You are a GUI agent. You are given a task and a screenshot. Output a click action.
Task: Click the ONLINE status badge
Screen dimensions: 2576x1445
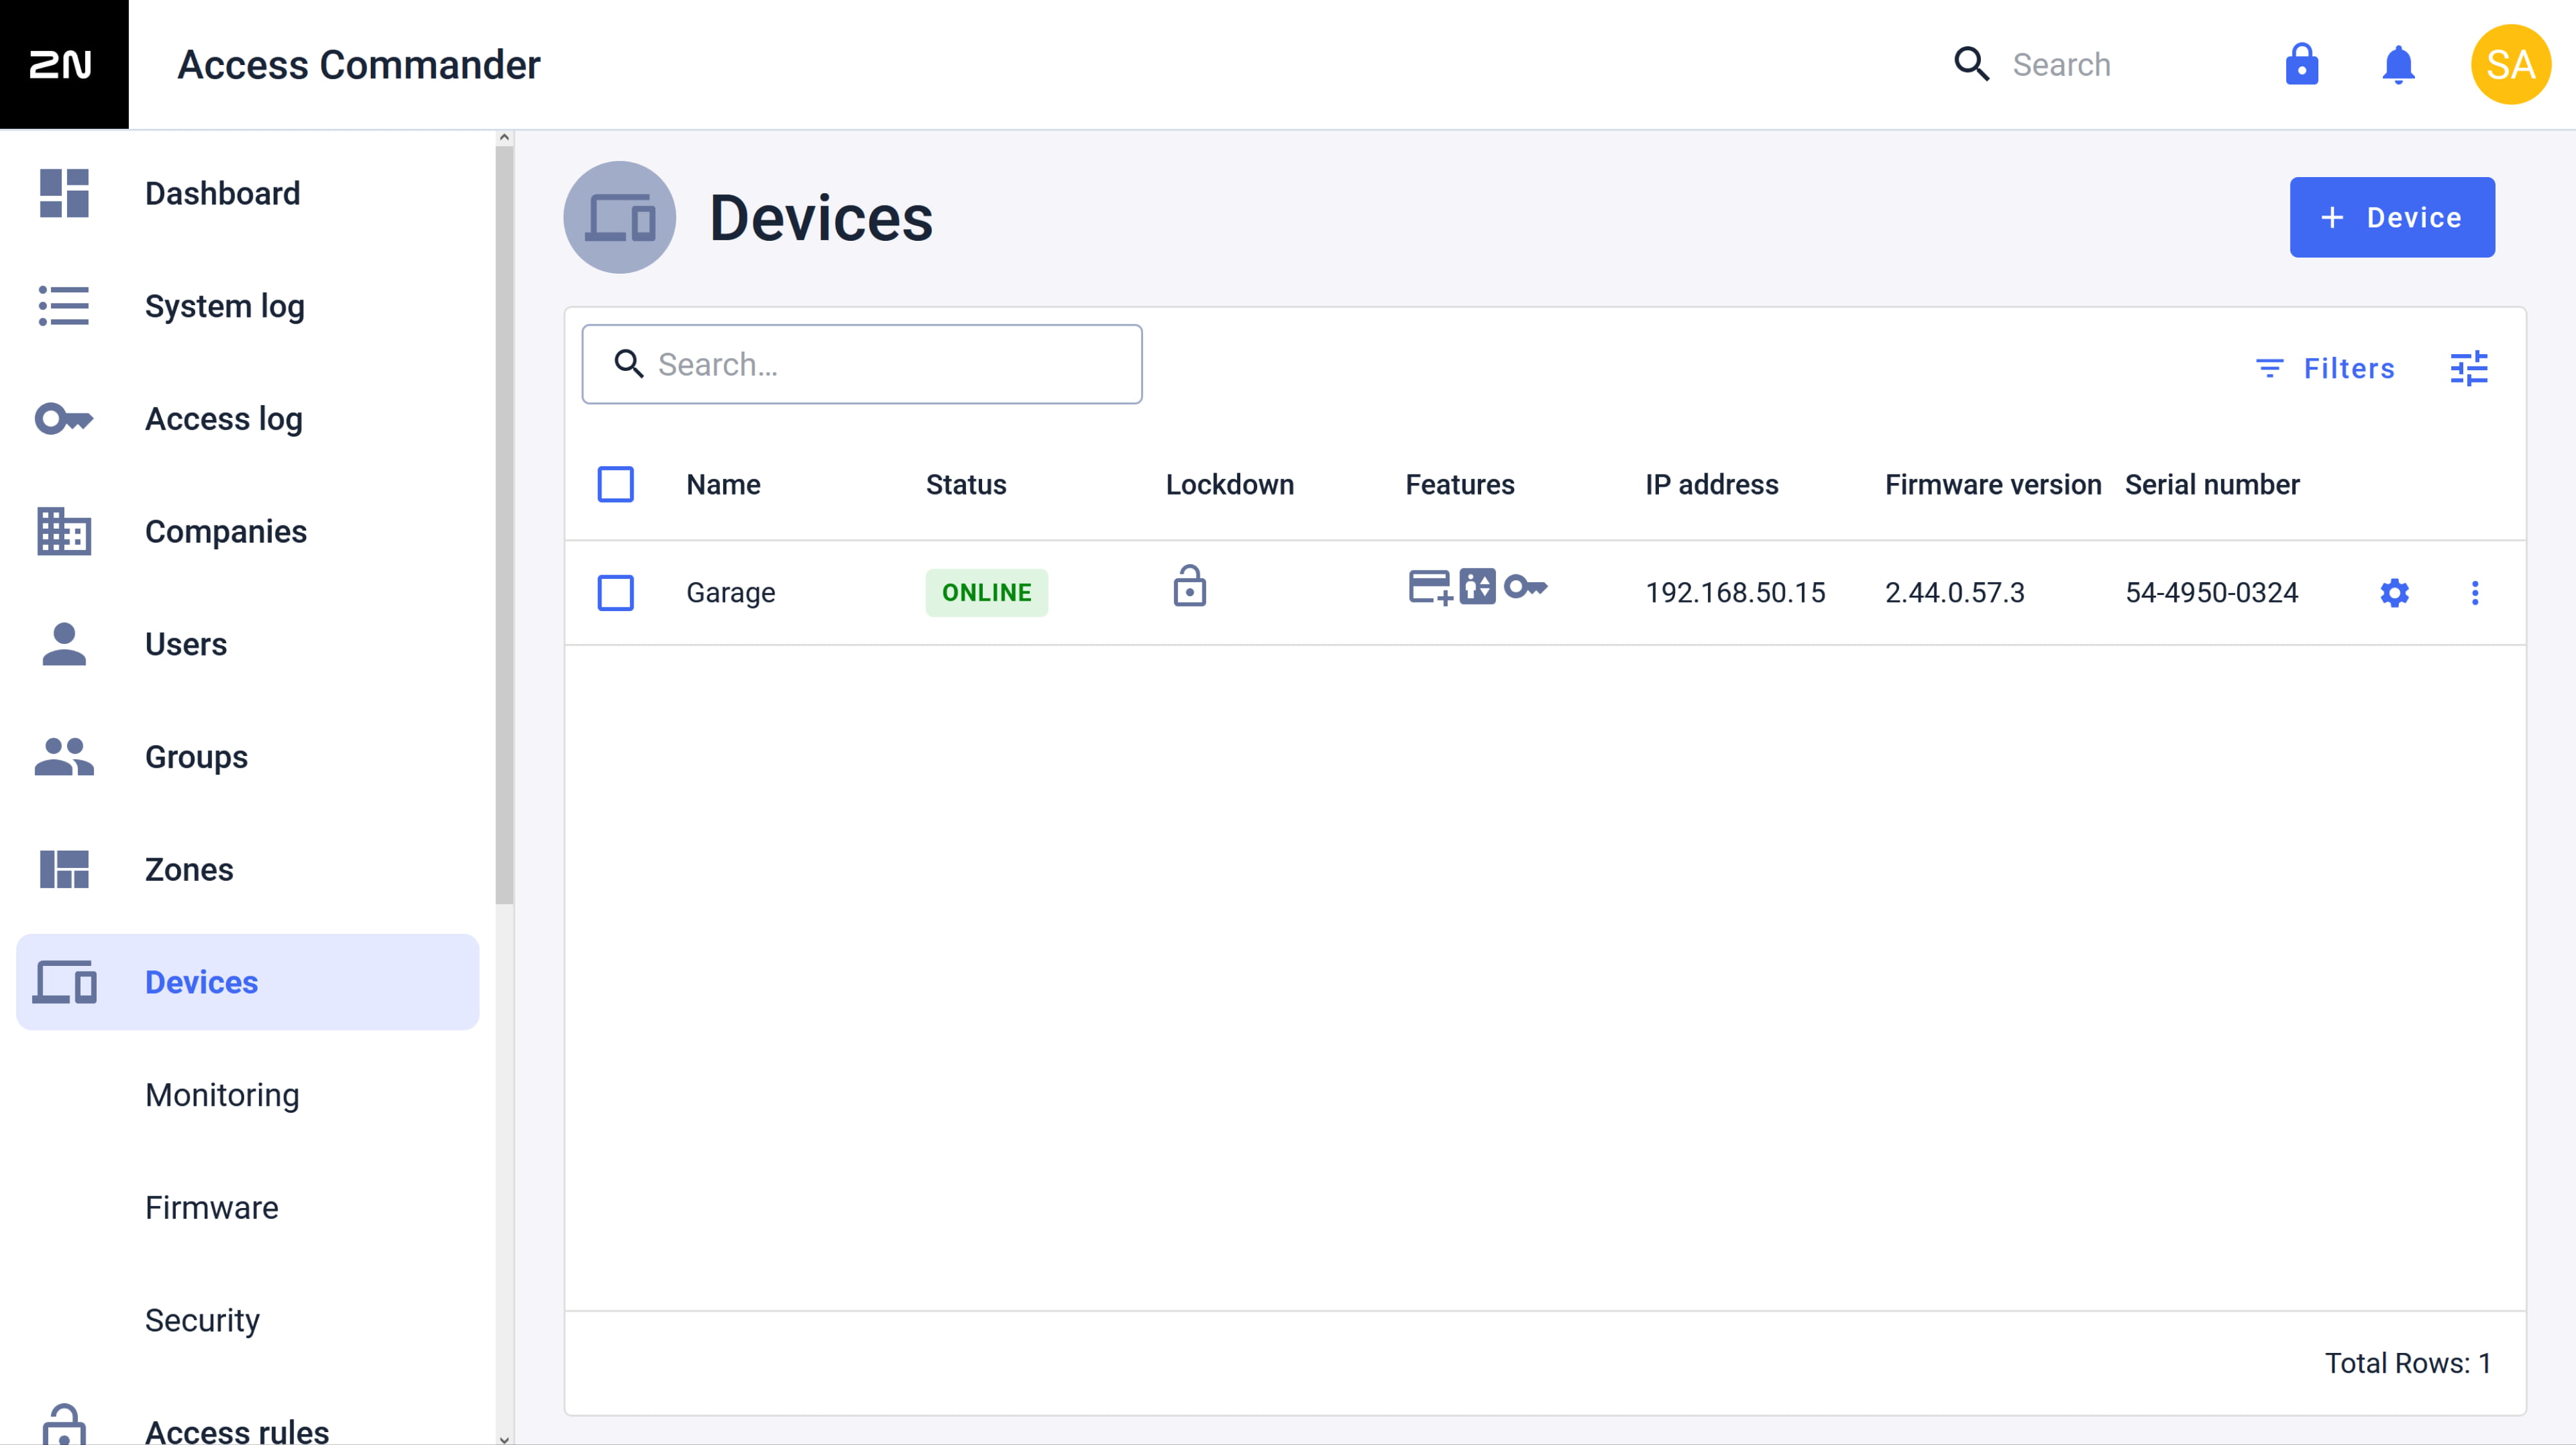986,593
